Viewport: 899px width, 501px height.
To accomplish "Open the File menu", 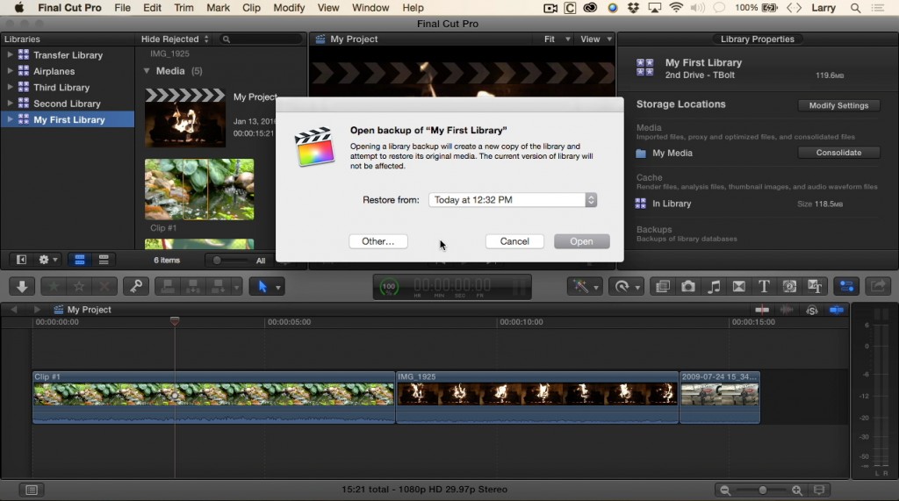I will tap(122, 8).
